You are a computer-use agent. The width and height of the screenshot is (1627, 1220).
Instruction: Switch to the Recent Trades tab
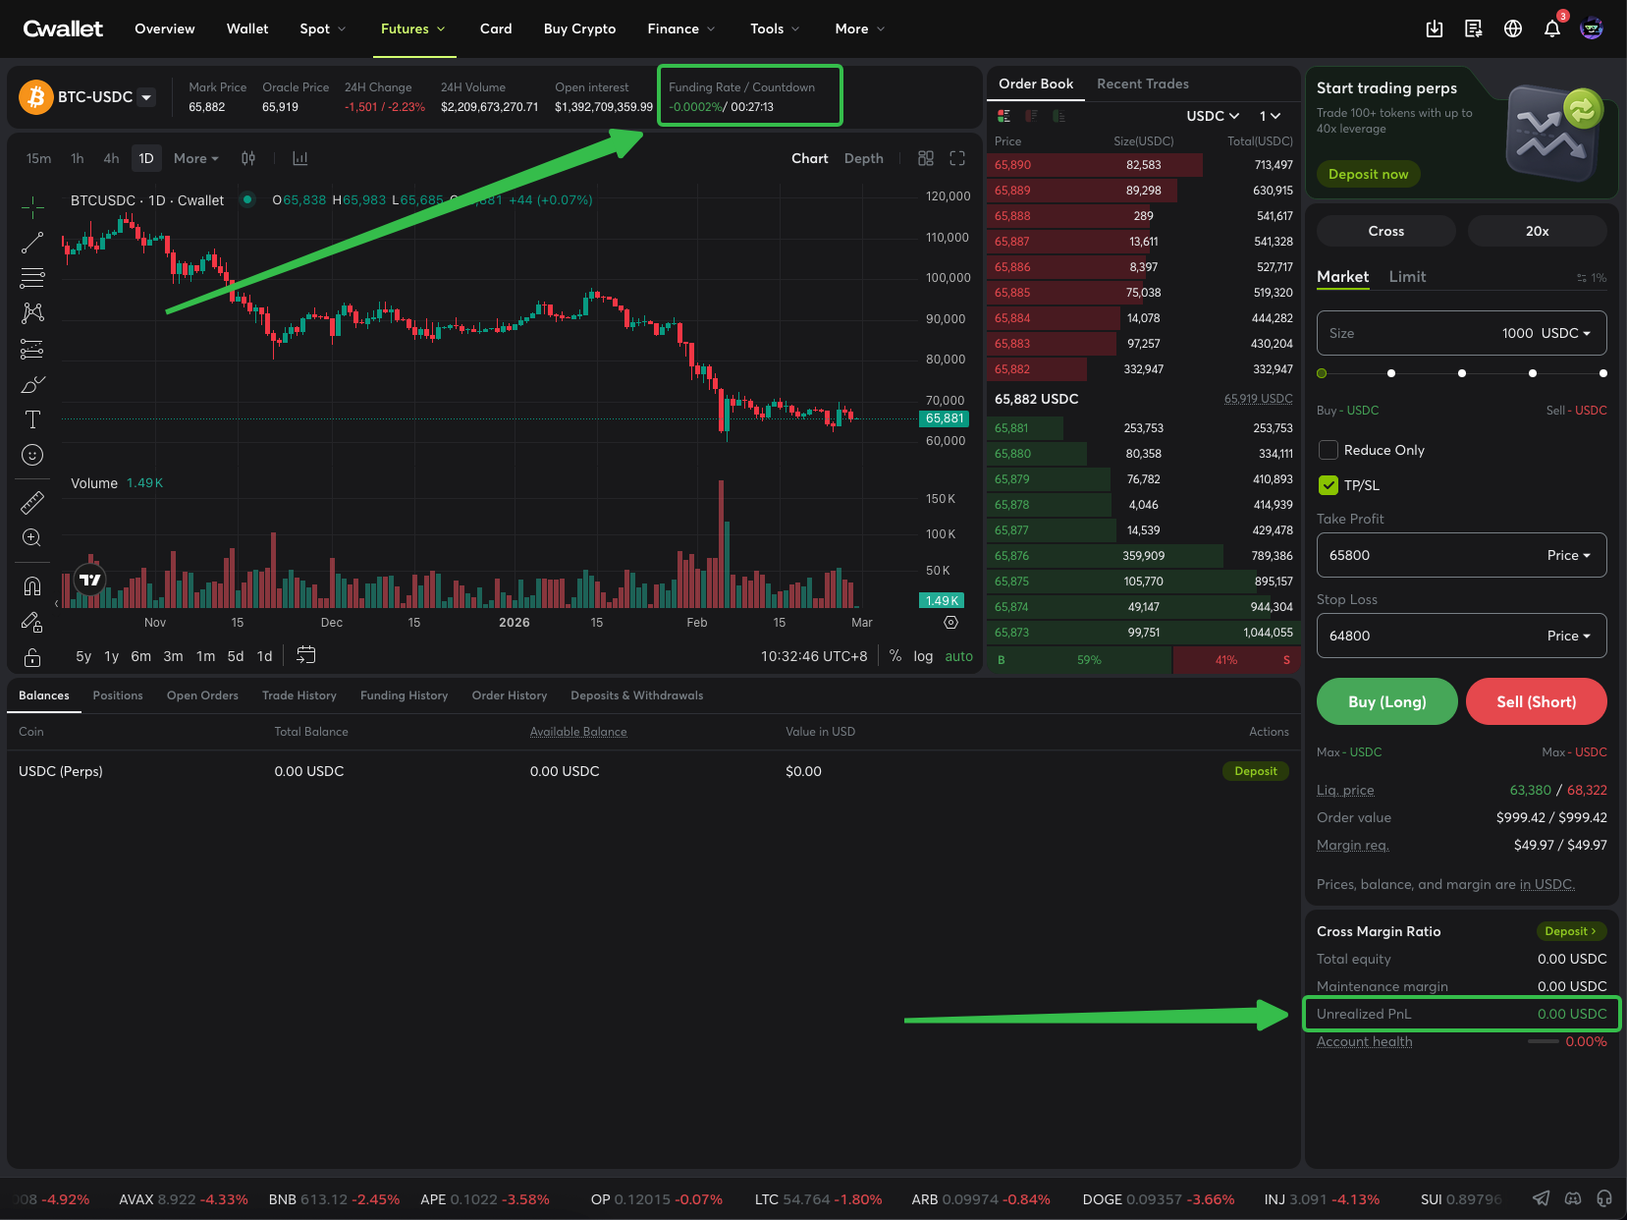pyautogui.click(x=1142, y=83)
